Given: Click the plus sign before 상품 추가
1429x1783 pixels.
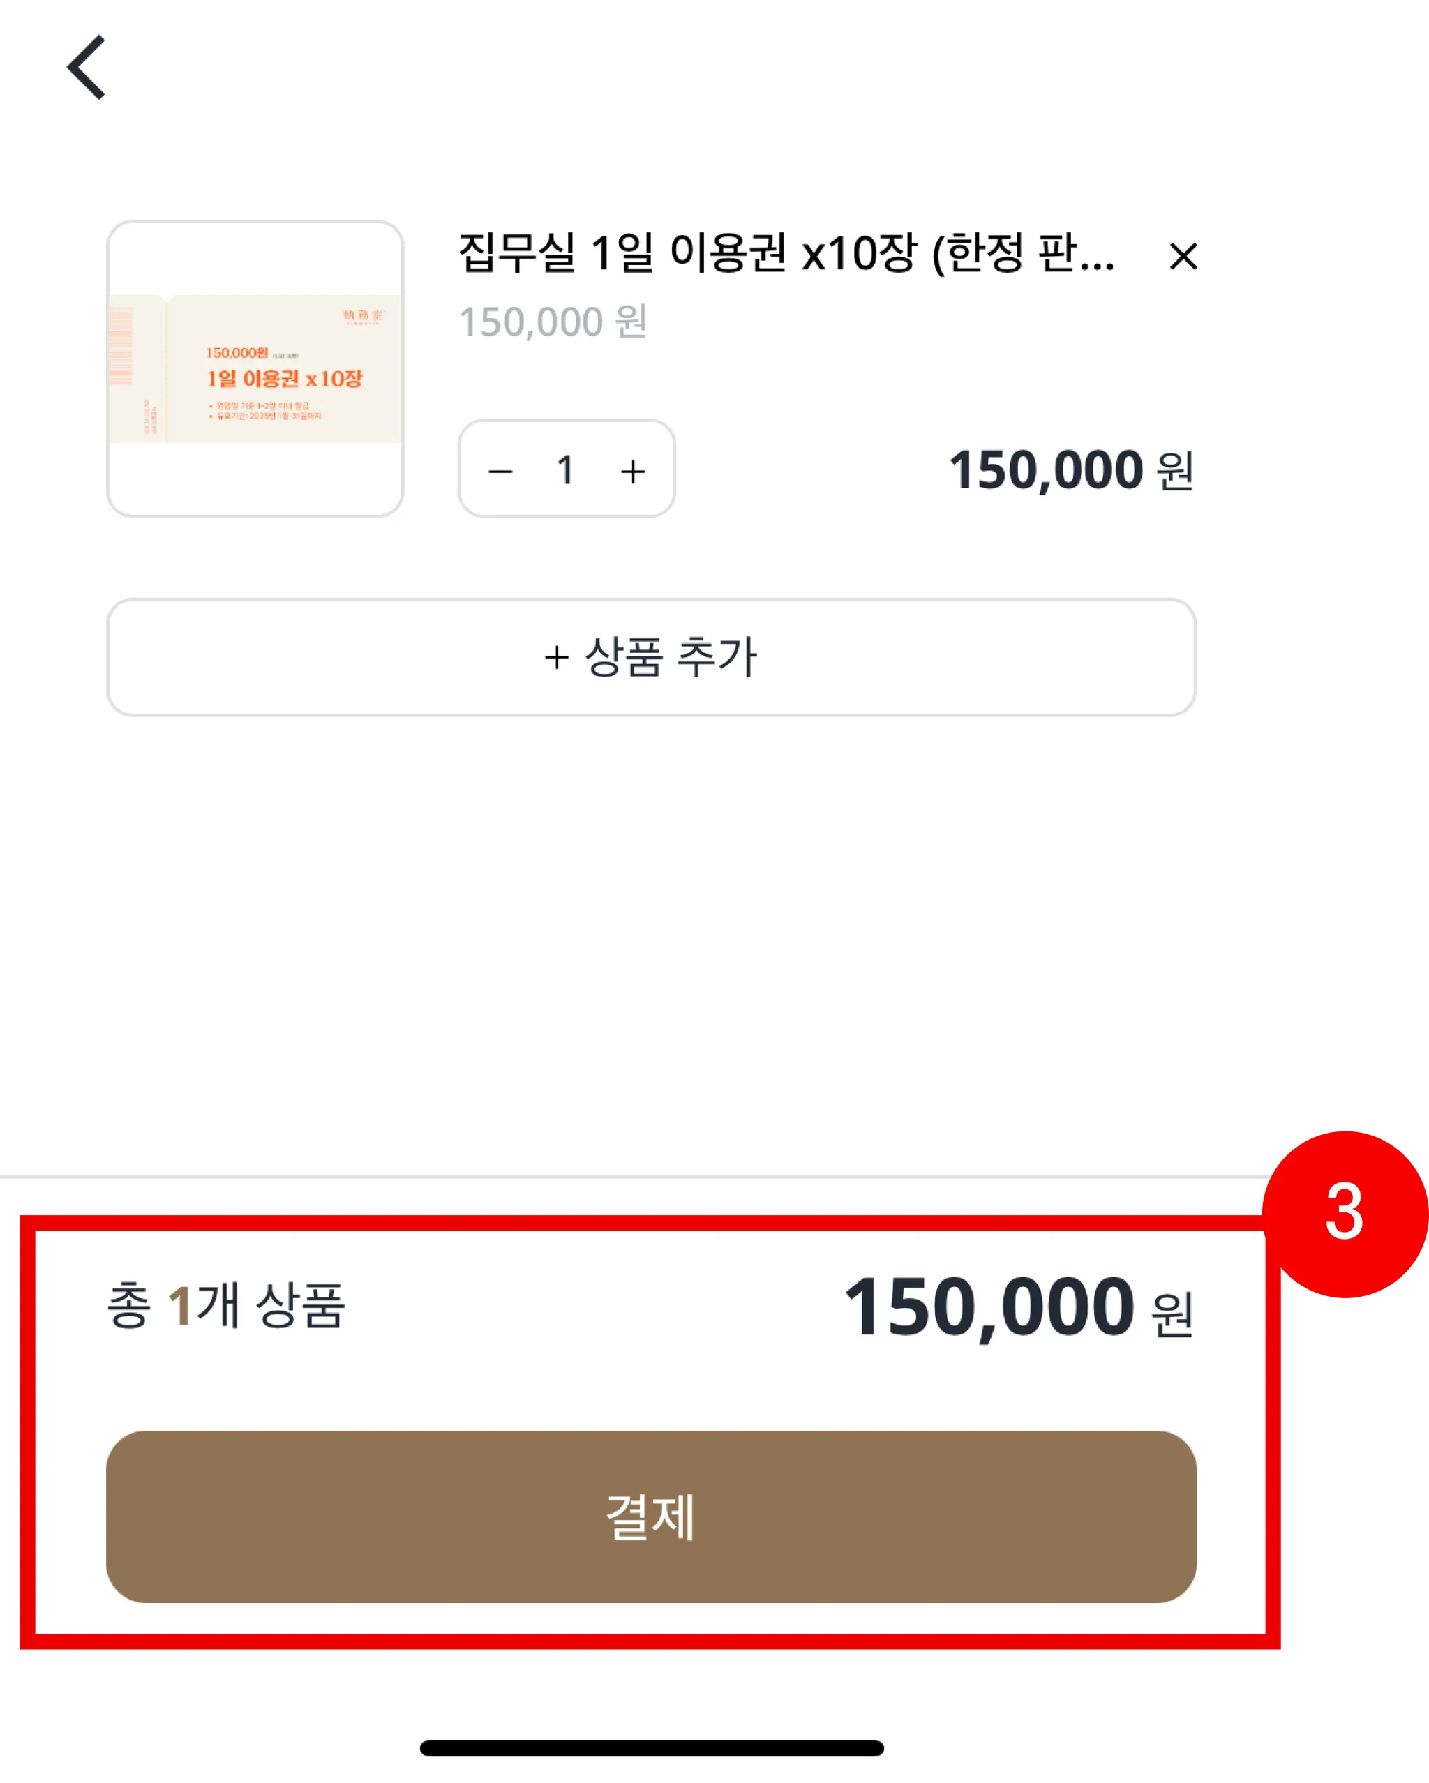Looking at the screenshot, I should 556,659.
